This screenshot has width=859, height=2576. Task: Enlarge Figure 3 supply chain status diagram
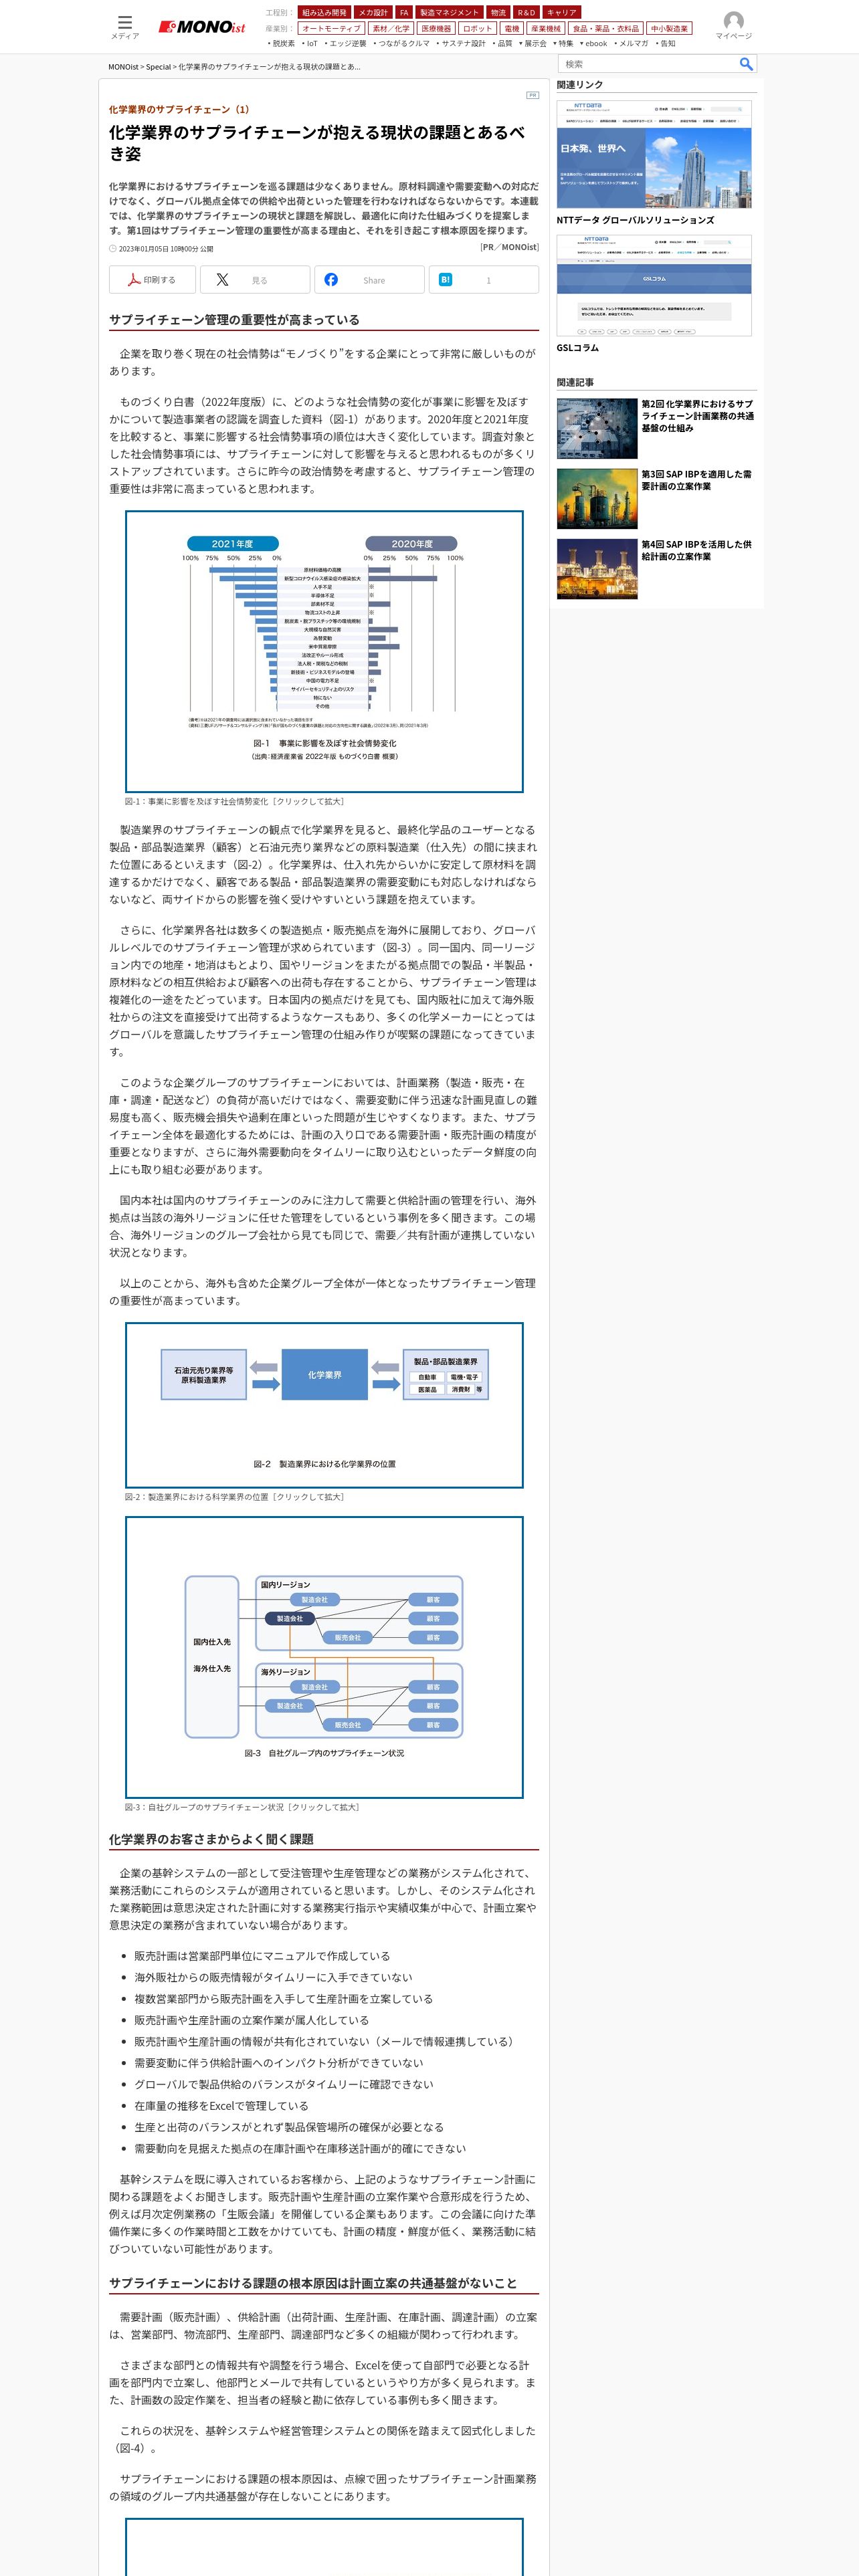[x=324, y=1657]
